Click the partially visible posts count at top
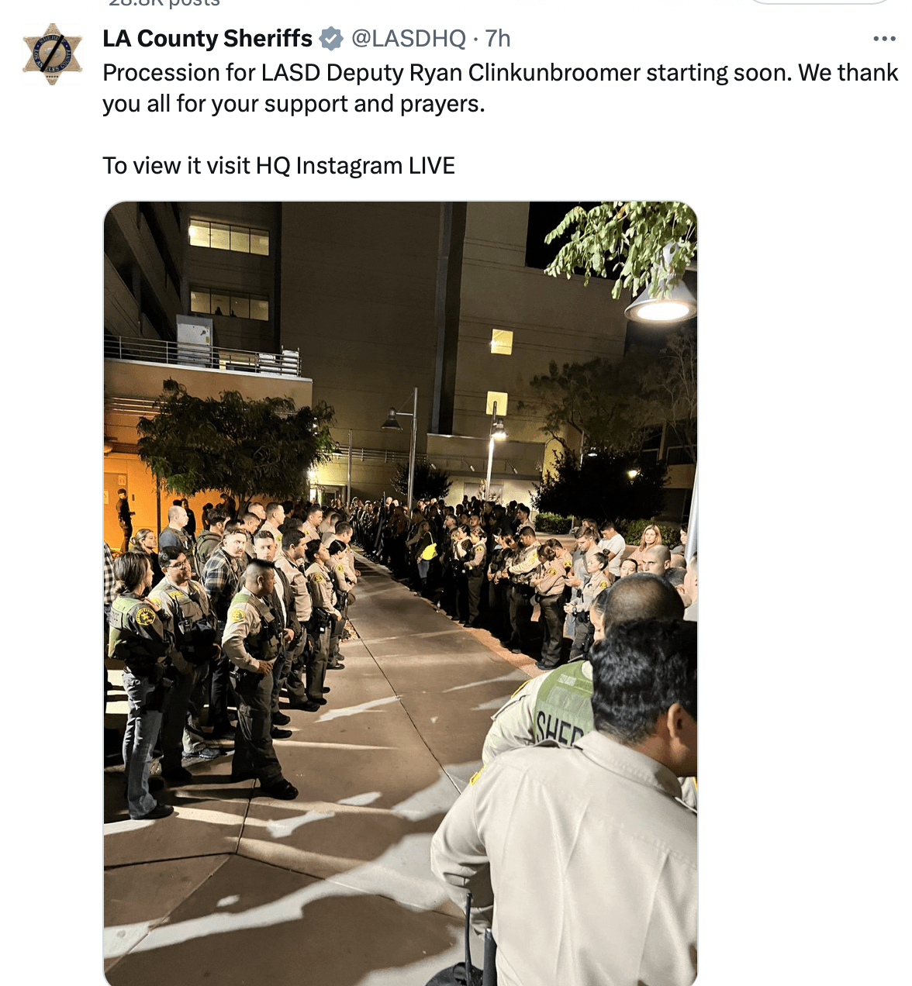 tap(164, 3)
